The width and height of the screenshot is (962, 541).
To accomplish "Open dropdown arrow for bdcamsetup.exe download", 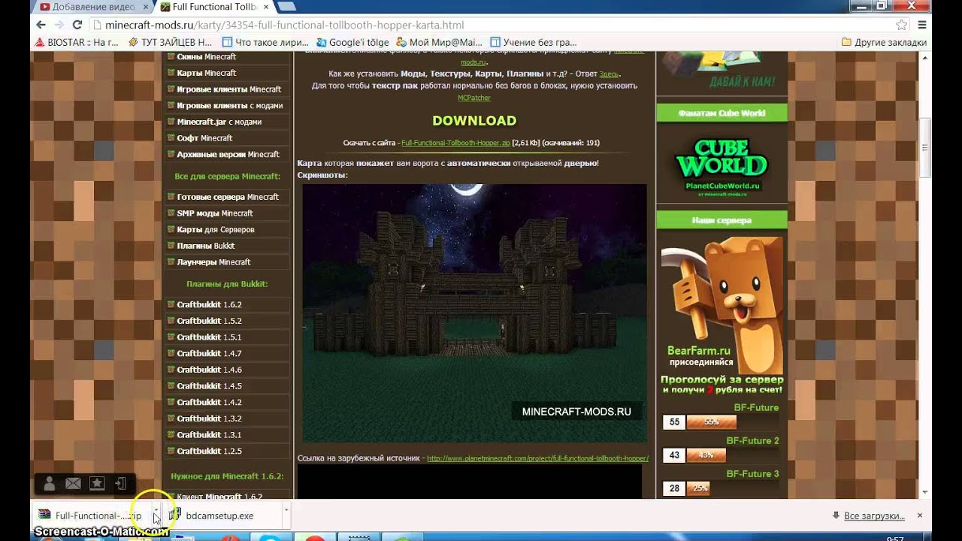I will click(286, 511).
